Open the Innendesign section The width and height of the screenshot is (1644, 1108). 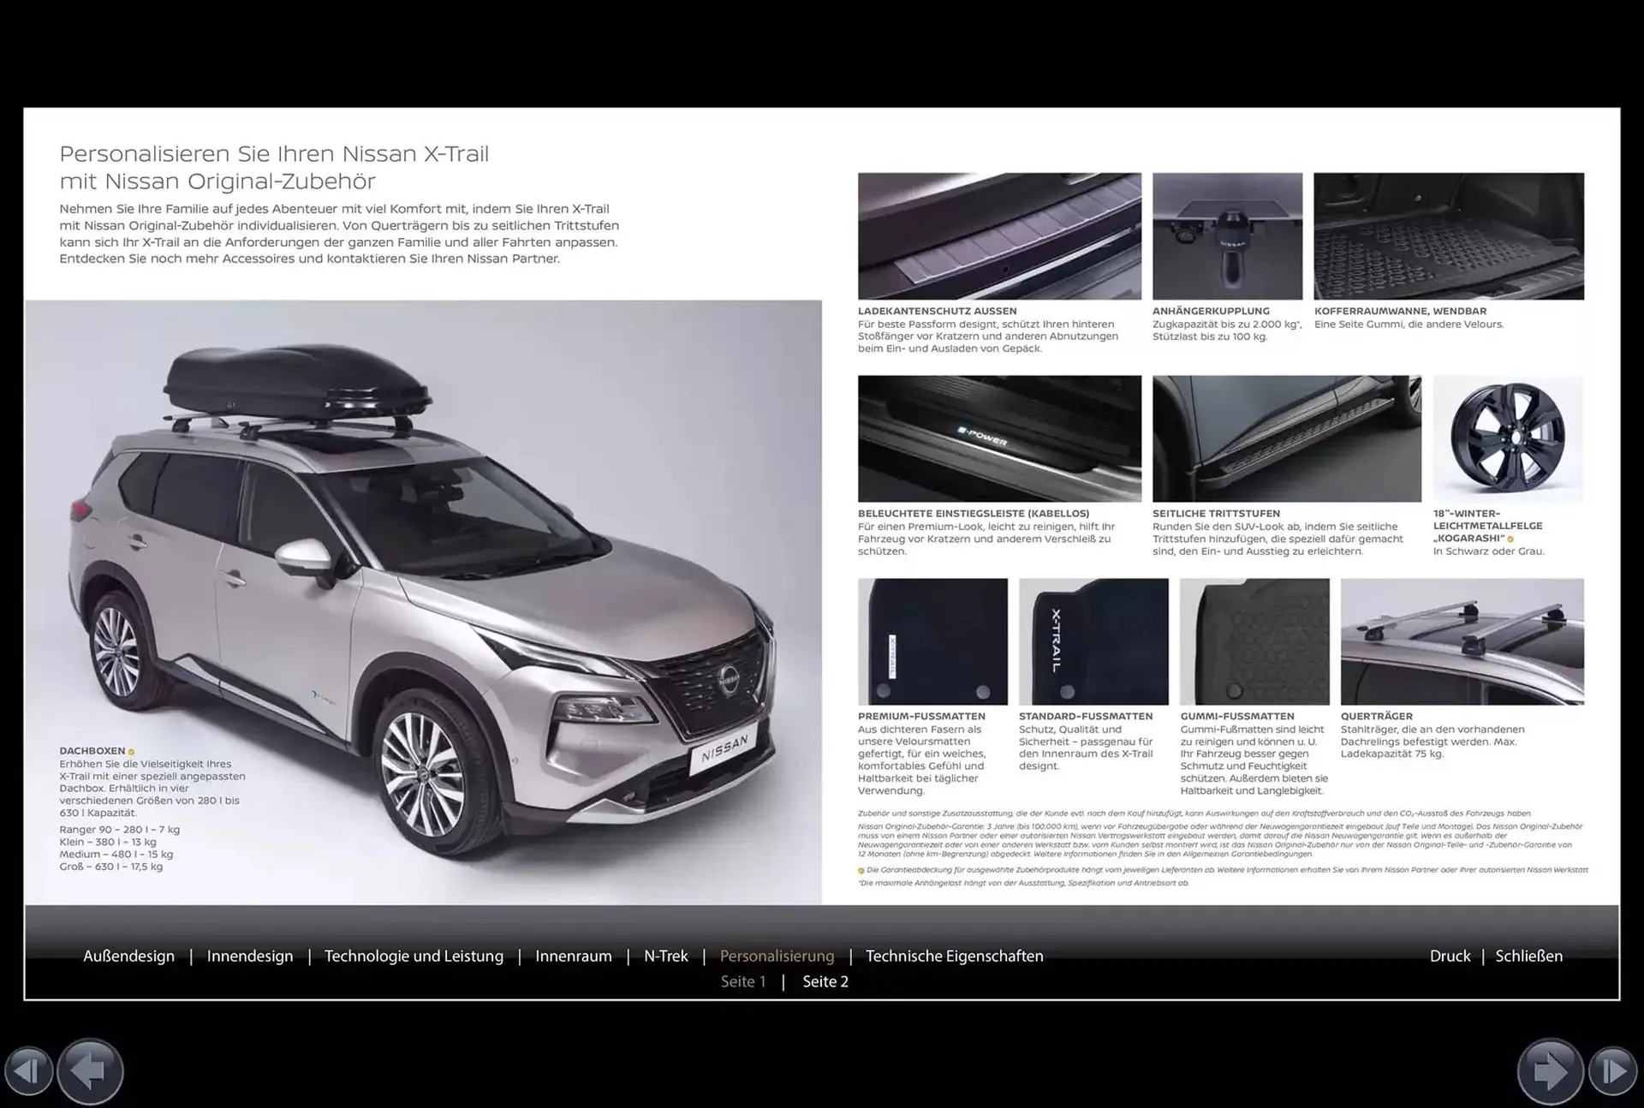(250, 956)
